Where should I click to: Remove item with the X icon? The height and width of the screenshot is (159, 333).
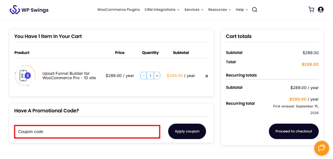pyautogui.click(x=206, y=76)
